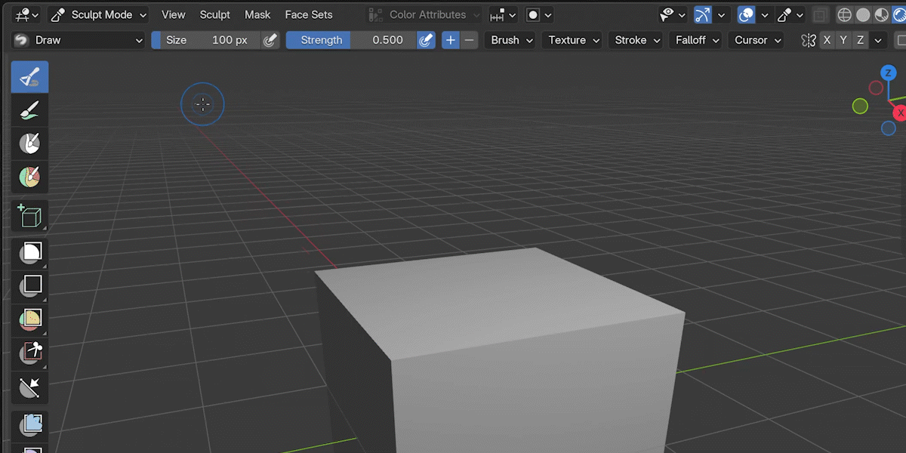The height and width of the screenshot is (453, 906).
Task: Open the sculpt brush overlay dropdown
Action: tap(790, 14)
